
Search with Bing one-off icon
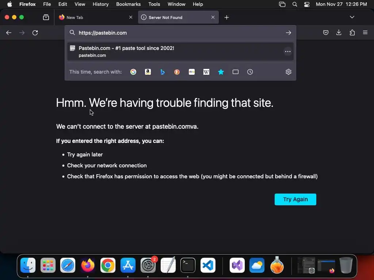pyautogui.click(x=163, y=72)
